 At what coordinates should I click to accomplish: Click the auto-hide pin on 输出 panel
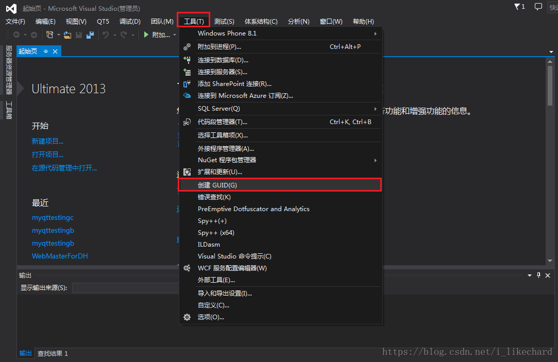tap(538, 275)
